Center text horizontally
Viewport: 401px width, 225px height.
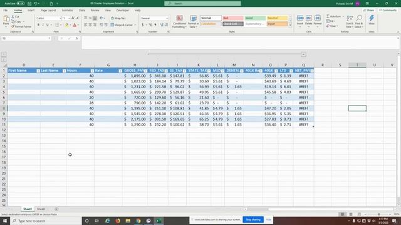(x=90, y=25)
